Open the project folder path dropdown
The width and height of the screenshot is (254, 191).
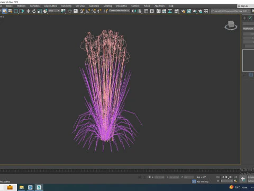click(231, 11)
